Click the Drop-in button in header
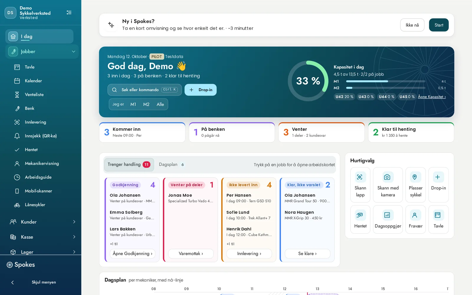 point(201,90)
